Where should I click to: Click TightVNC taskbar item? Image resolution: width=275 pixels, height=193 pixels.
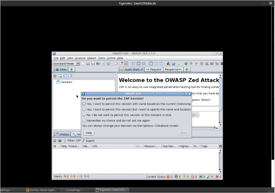pos(112,190)
